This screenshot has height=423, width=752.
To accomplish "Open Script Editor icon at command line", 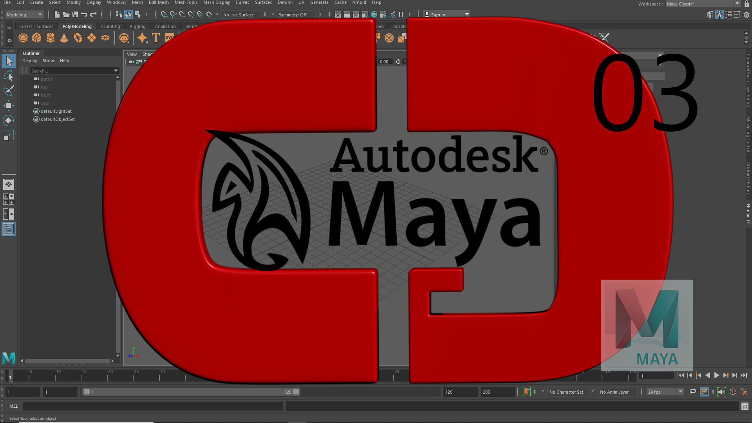I will click(x=745, y=406).
